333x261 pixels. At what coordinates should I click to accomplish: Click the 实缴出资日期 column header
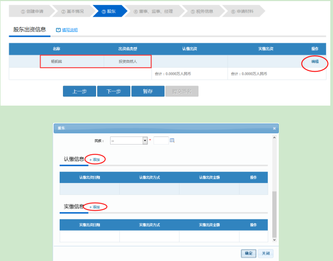[89, 225]
